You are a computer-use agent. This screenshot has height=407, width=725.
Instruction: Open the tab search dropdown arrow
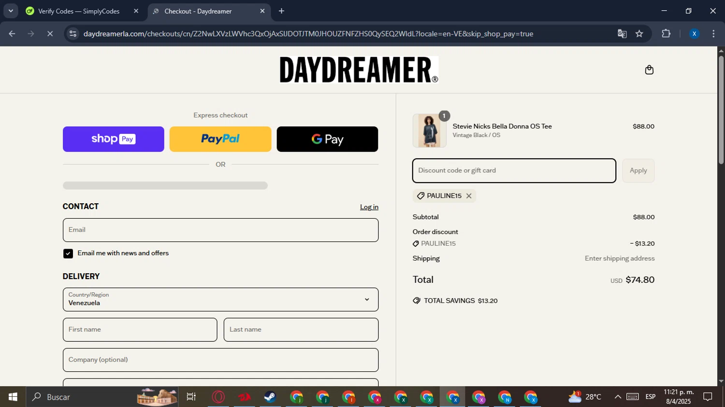11,11
